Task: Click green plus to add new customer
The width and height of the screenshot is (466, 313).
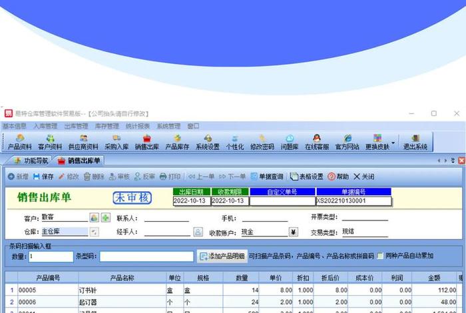Action: tap(105, 218)
